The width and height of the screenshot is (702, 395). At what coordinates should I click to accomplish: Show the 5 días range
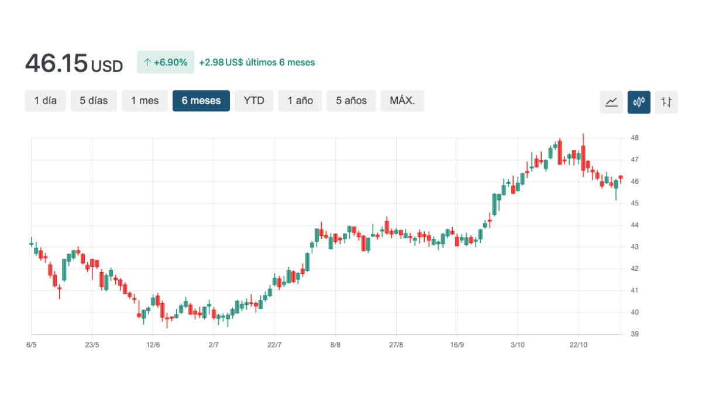point(94,101)
